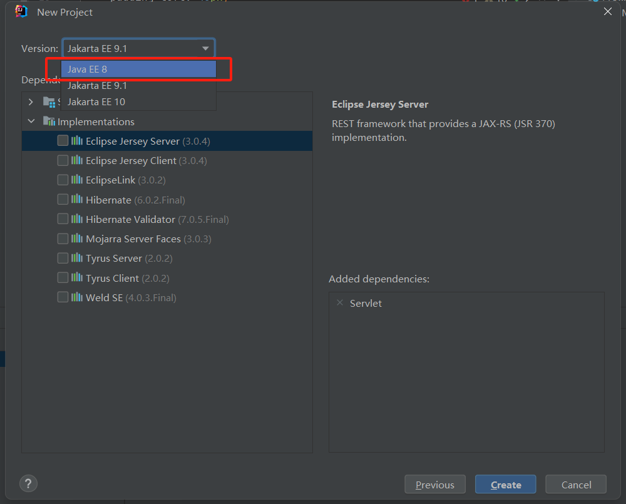Click the 'Added dependencies:' label
Screen dimensions: 626x504
pos(379,279)
